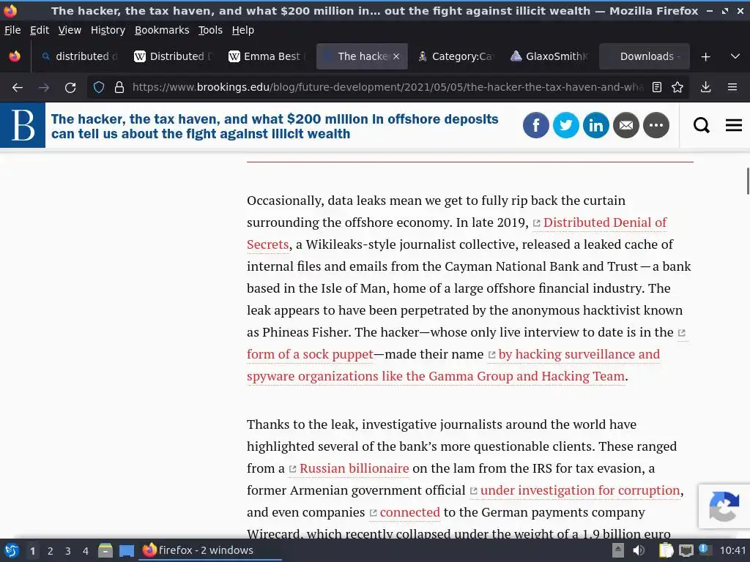Click the URL address bar field
The image size is (750, 562).
(x=387, y=88)
